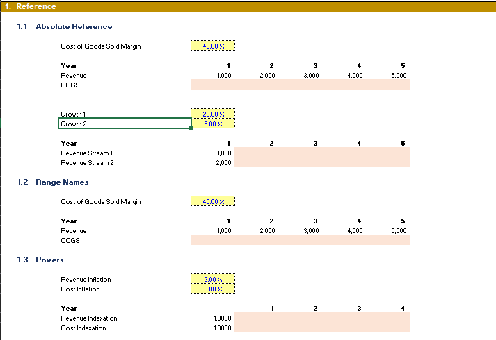Select 'Cost of Goods Sold Margin' label under Absolute Reference
The image size is (496, 340).
point(101,46)
